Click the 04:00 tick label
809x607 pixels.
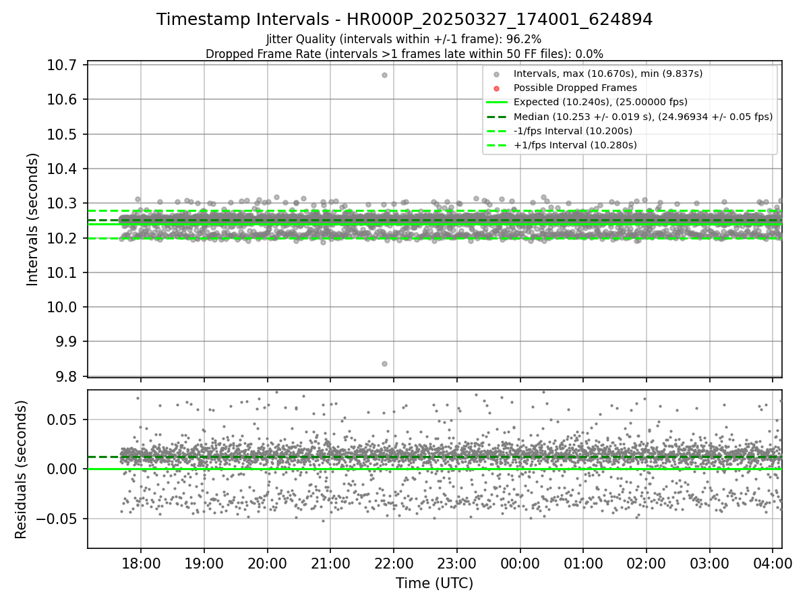(x=773, y=563)
